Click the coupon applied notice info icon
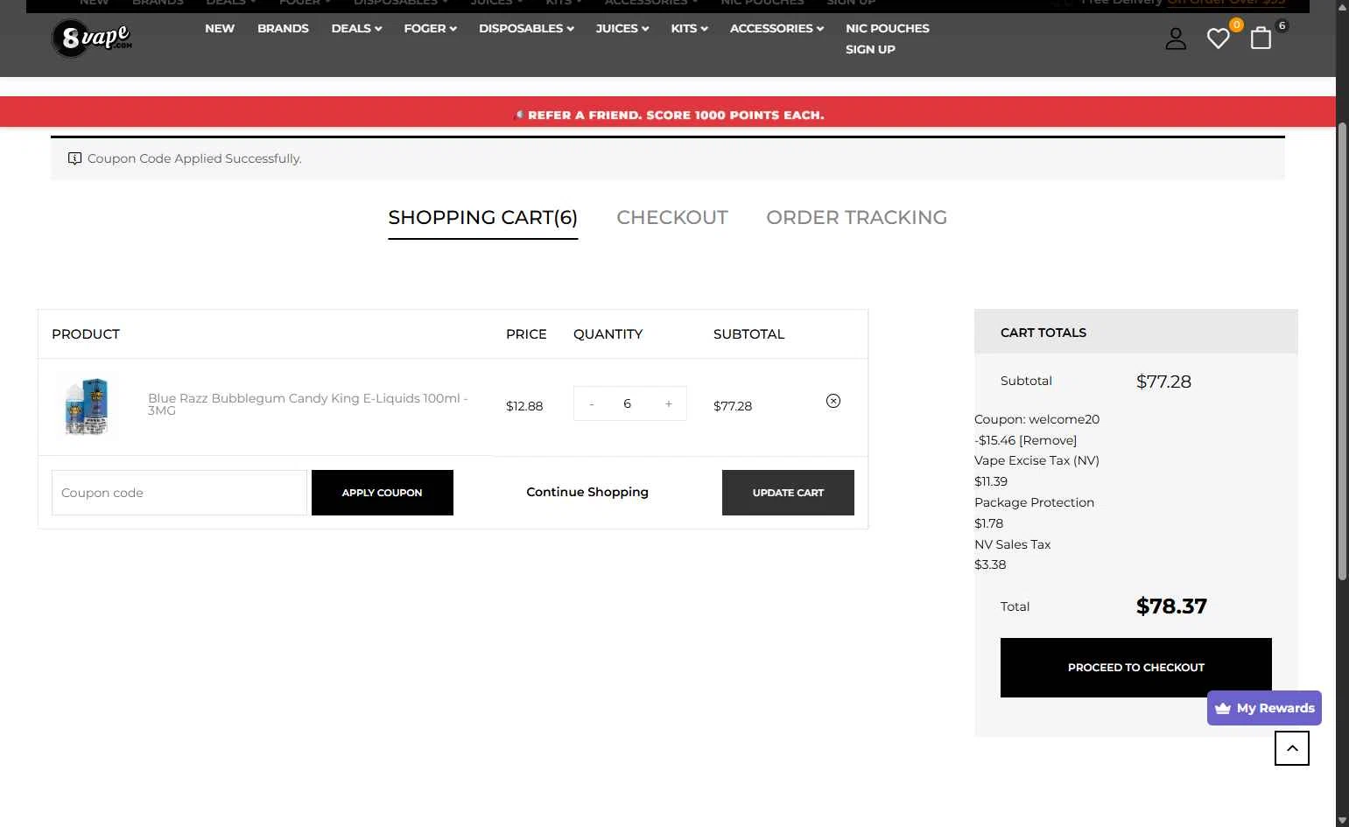Screen dimensions: 1349x827 [75, 158]
